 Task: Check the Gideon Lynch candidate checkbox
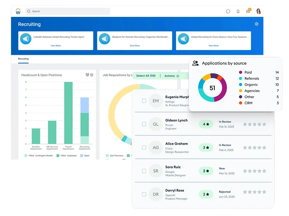144,124
